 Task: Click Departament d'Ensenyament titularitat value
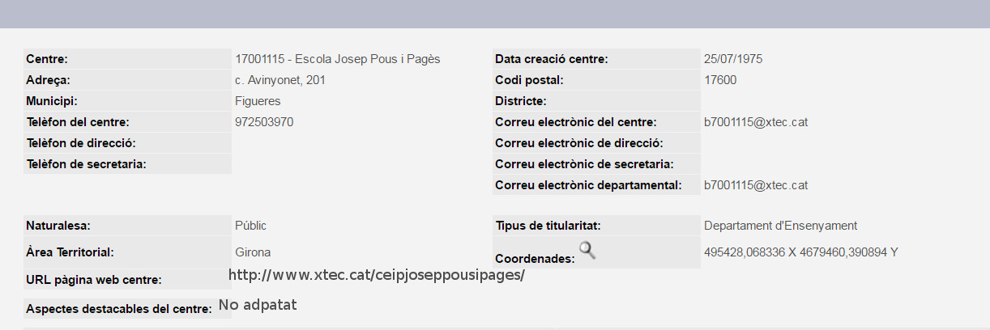pyautogui.click(x=780, y=226)
